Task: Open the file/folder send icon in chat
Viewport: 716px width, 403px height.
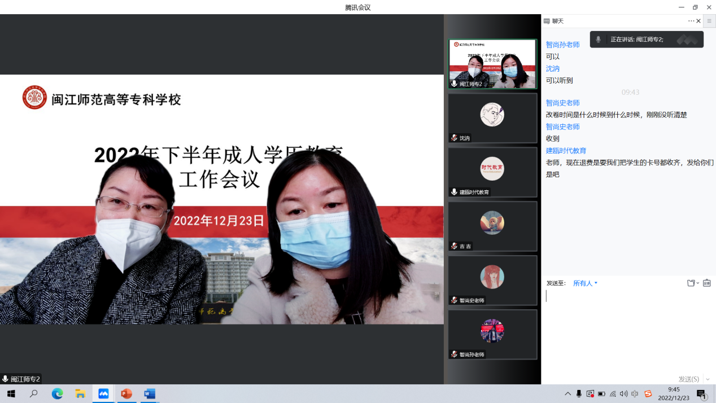Action: coord(691,283)
